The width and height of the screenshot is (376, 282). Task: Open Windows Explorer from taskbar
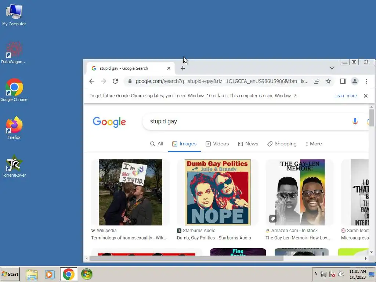pyautogui.click(x=32, y=274)
